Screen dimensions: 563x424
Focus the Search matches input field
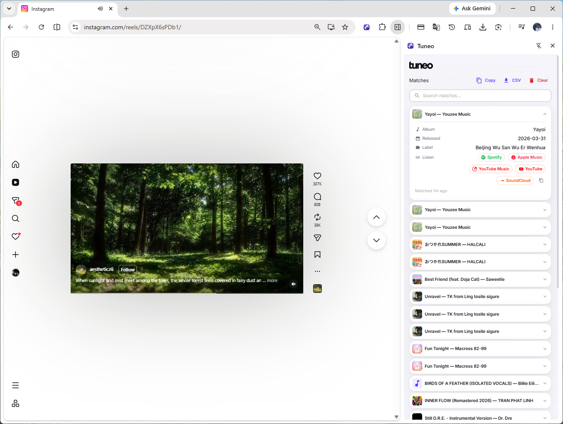point(480,95)
